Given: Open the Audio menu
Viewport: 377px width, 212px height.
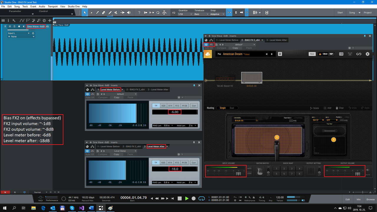Looking at the screenshot, I should (x=42, y=6).
